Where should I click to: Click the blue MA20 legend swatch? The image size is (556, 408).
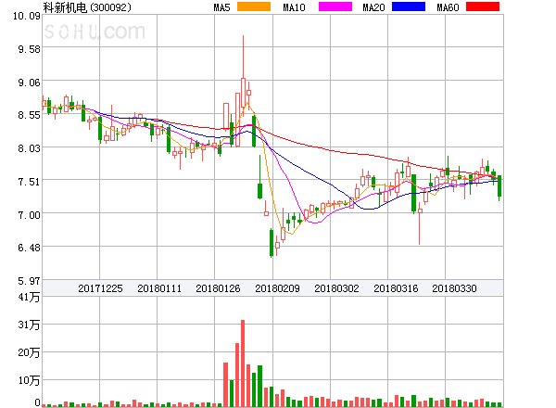[409, 6]
